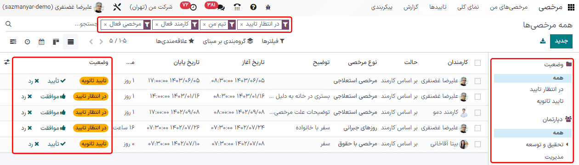
Task: Sort by تاریخ آغاز column header
Action: coord(253,63)
